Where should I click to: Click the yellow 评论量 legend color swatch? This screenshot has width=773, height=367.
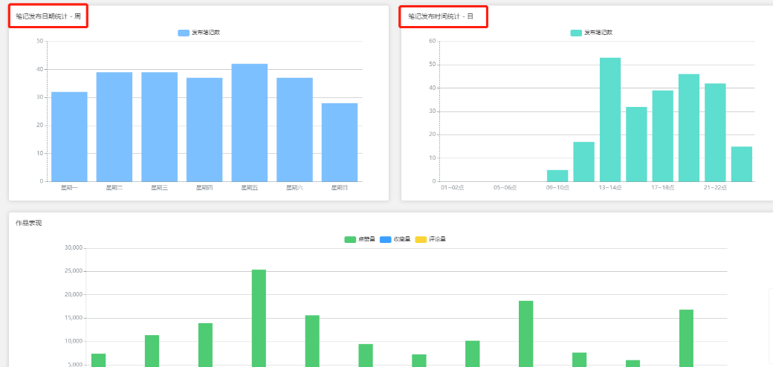click(x=421, y=239)
